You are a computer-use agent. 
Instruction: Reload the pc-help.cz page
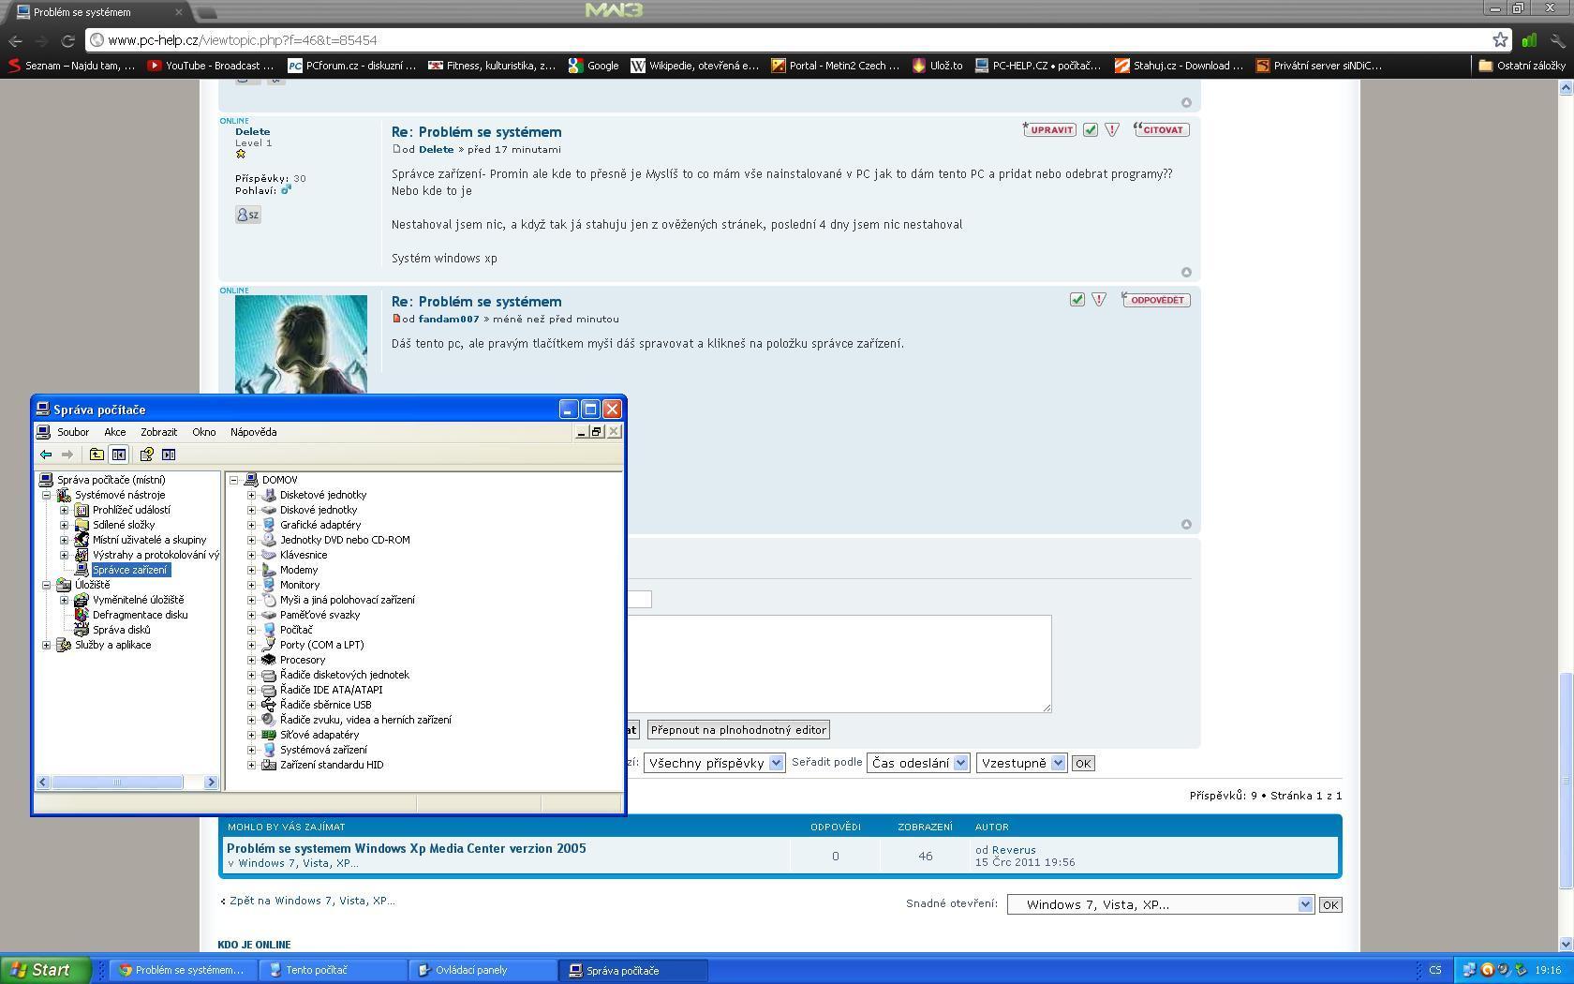[67, 40]
